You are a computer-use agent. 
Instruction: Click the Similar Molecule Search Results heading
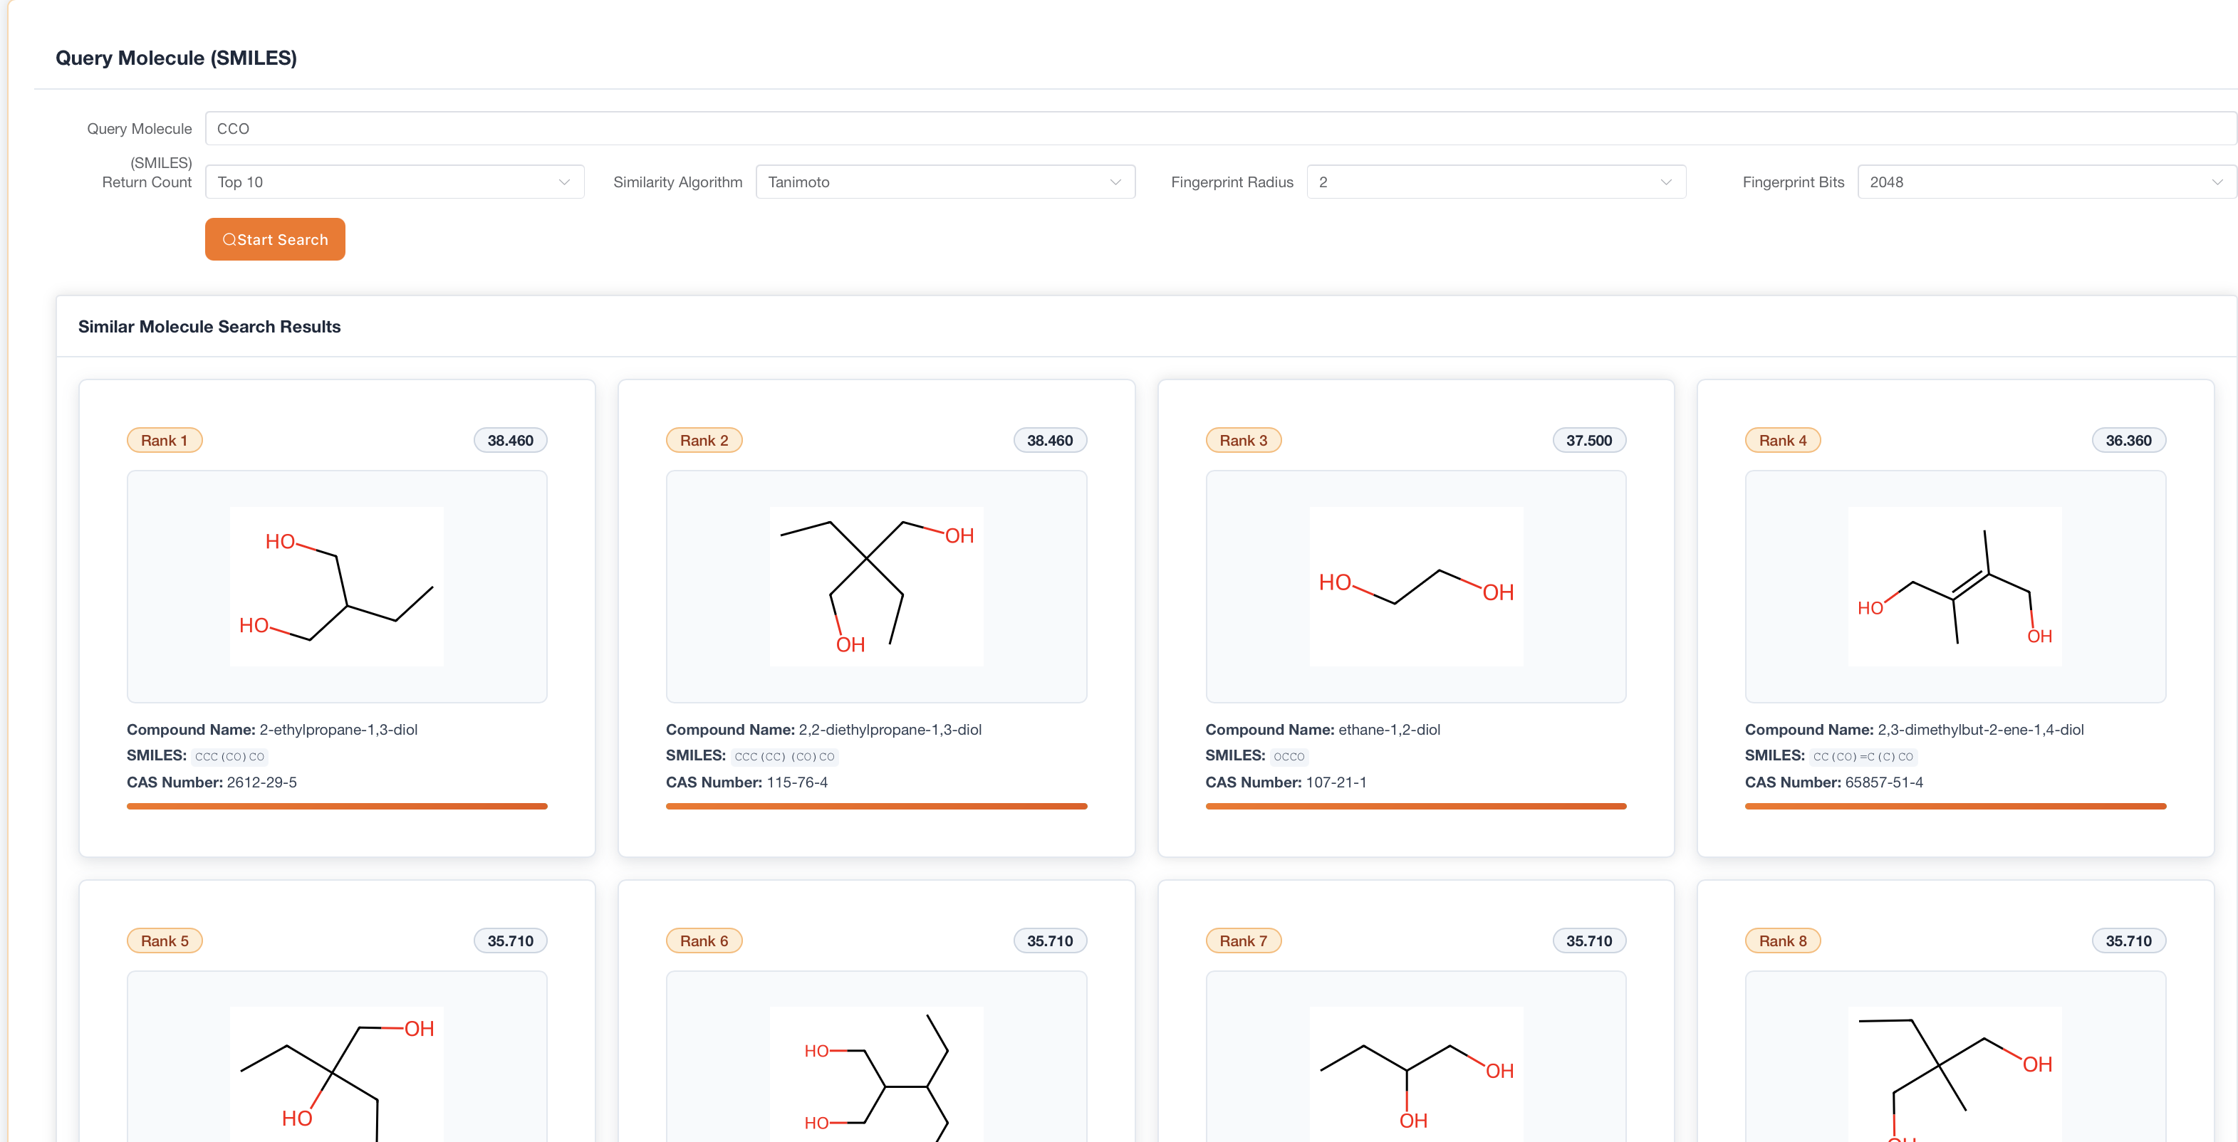click(x=209, y=327)
